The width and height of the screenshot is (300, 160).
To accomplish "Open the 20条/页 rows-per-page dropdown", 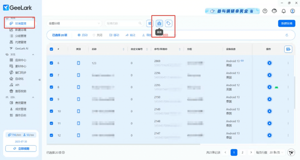I will [277, 152].
